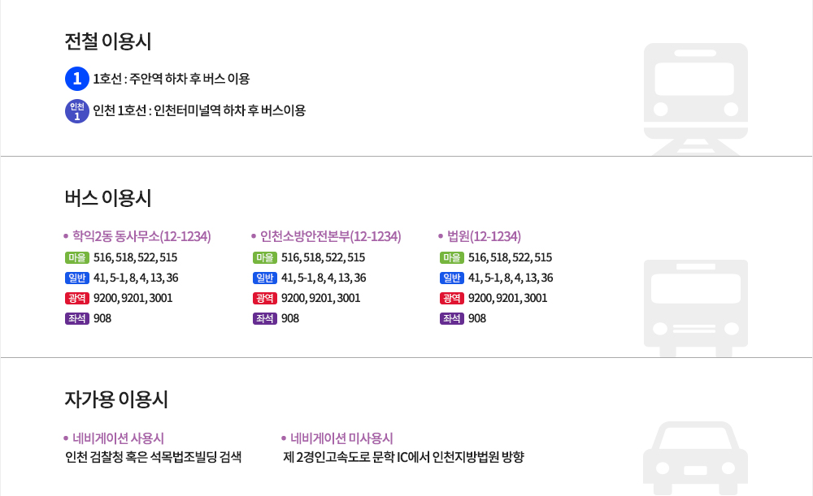Image resolution: width=813 pixels, height=496 pixels.
Task: Select the 인천소방안전본부(12-1234) bus stop heading
Action: [x=330, y=236]
